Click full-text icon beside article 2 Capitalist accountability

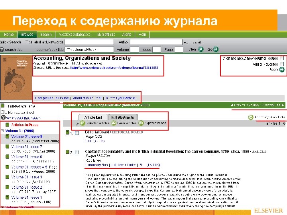tap(67, 152)
